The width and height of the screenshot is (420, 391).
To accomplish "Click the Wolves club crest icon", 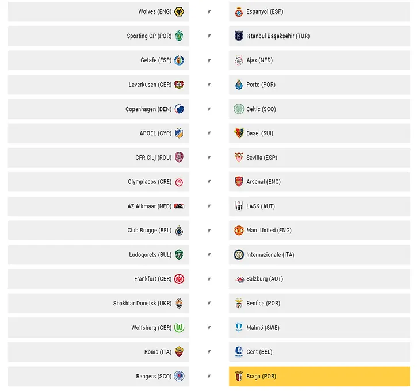I will pyautogui.click(x=179, y=11).
